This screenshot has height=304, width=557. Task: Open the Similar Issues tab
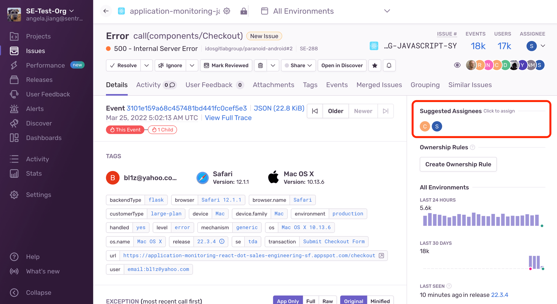(x=470, y=85)
